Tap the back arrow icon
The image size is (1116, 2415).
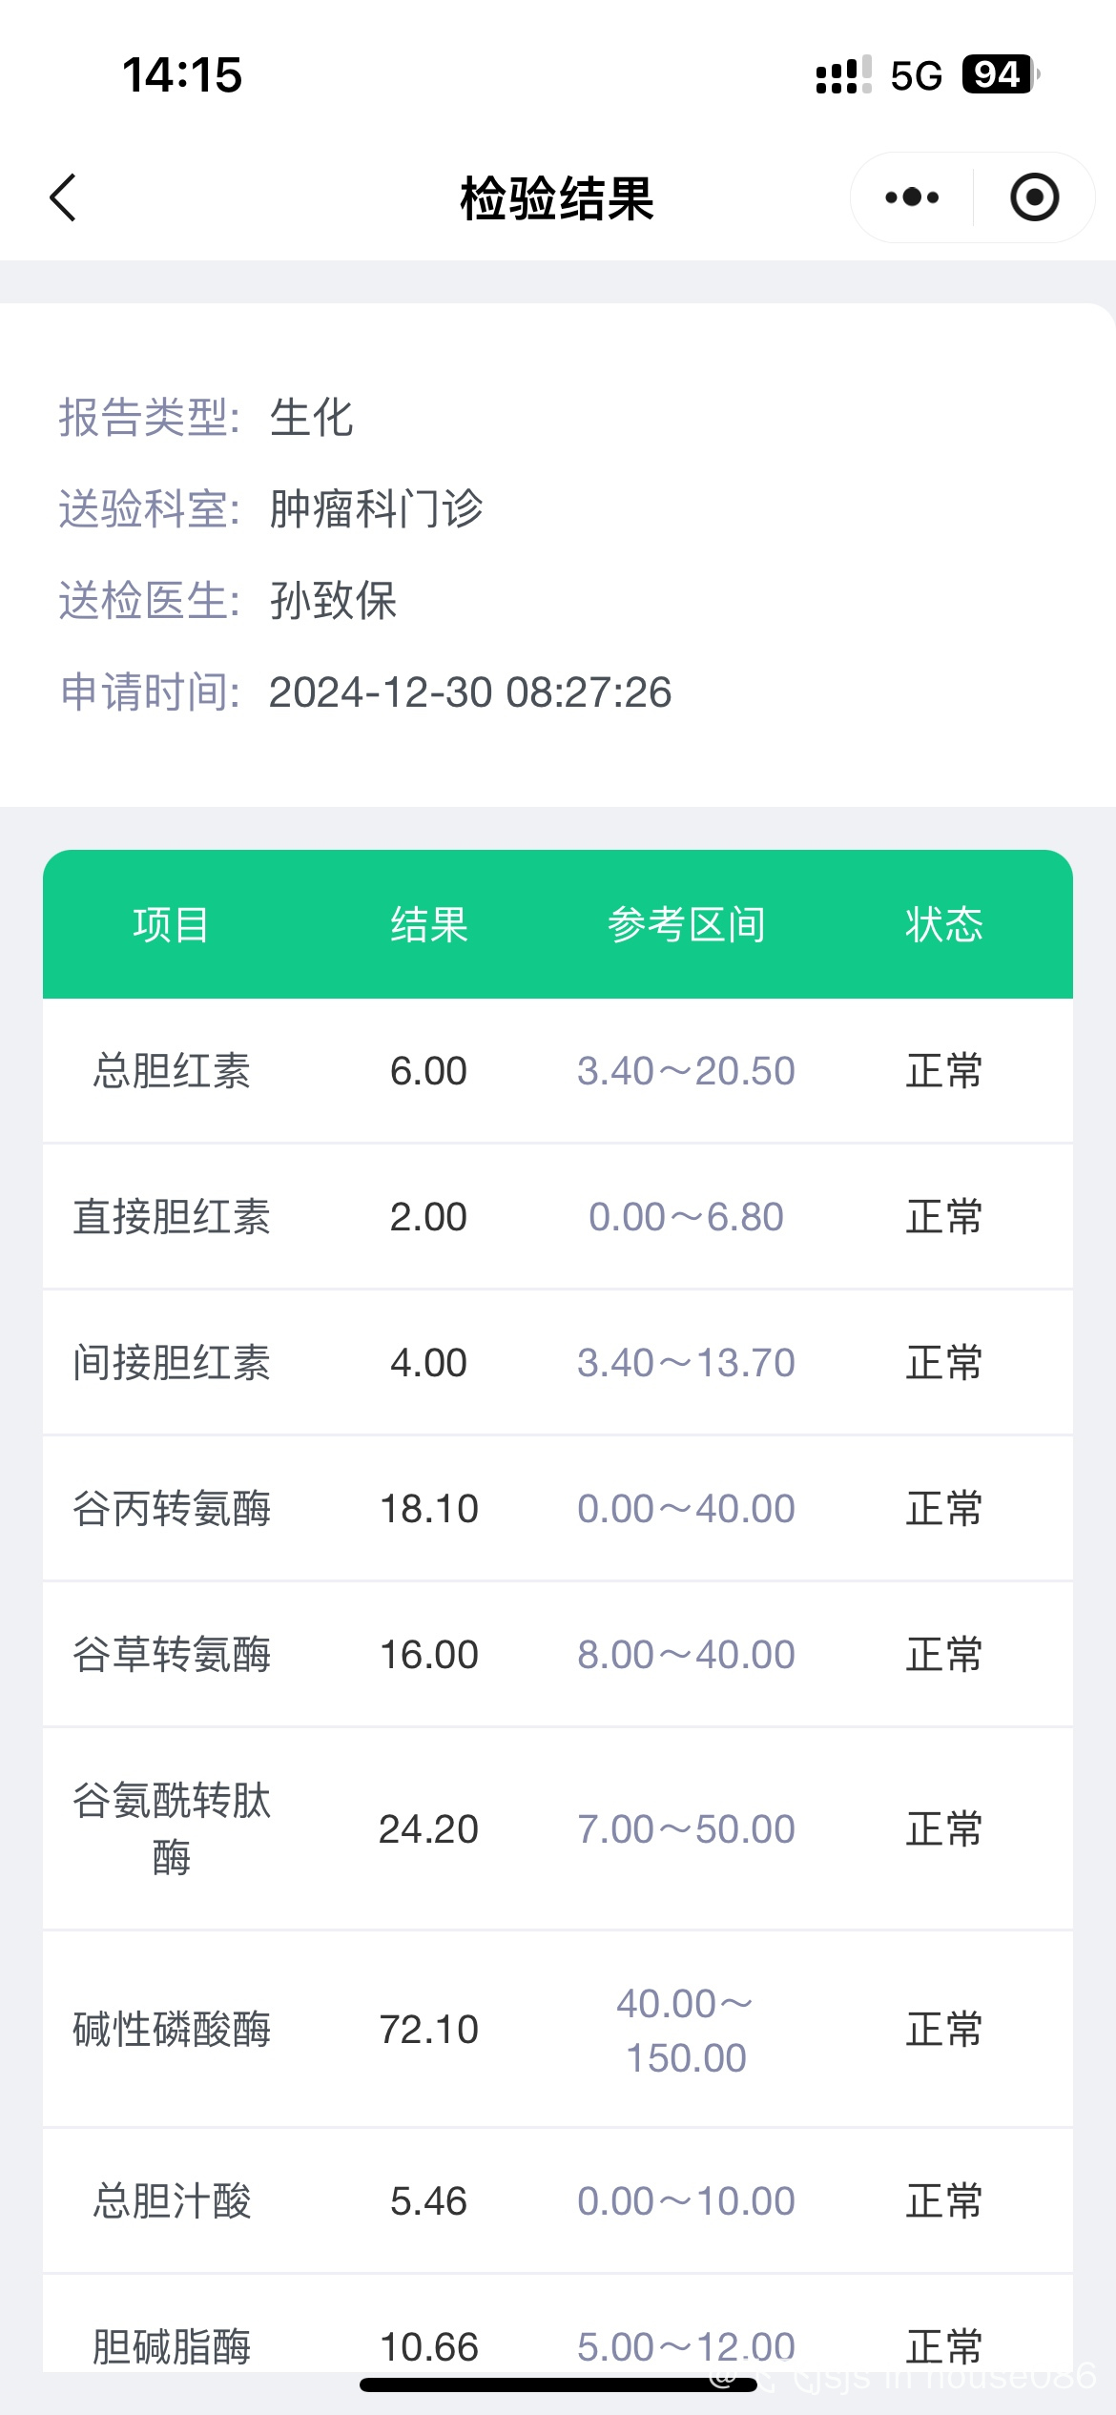(x=63, y=198)
